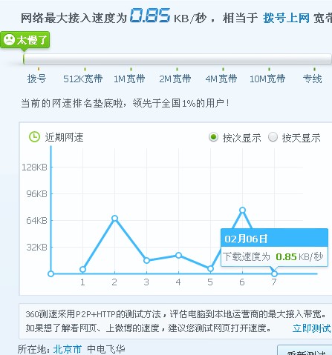Screen dimensions: 332x355
Task: Click data point 2 on speed chart
Action: (114, 218)
